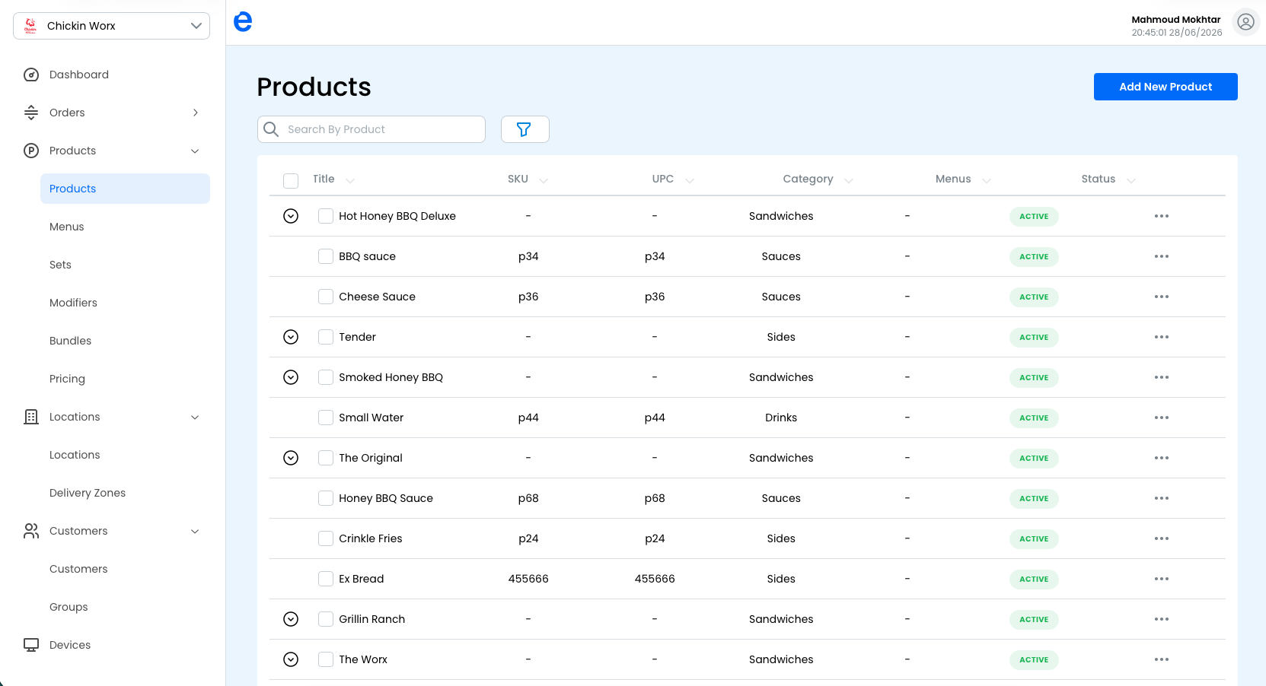
Task: Go to Menus in sidebar
Action: [67, 227]
